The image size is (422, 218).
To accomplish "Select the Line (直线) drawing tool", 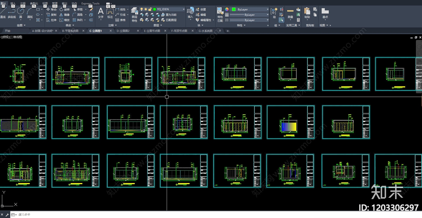I will 3,13.
